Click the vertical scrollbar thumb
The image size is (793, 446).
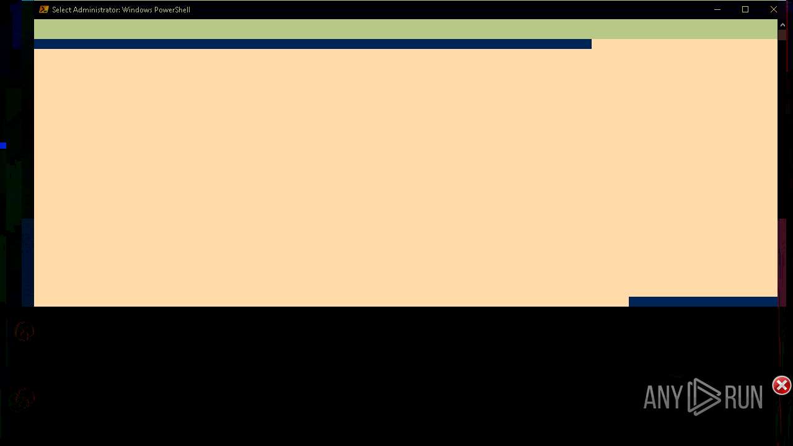click(782, 35)
